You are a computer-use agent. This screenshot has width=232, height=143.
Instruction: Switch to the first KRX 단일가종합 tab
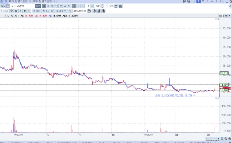click(18, 1)
